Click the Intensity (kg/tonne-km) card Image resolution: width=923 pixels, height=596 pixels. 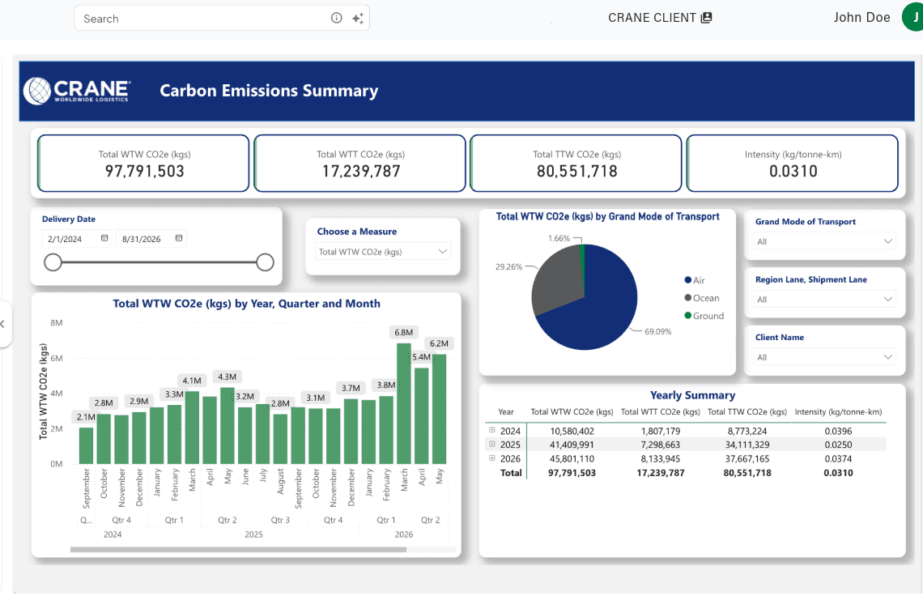(793, 163)
